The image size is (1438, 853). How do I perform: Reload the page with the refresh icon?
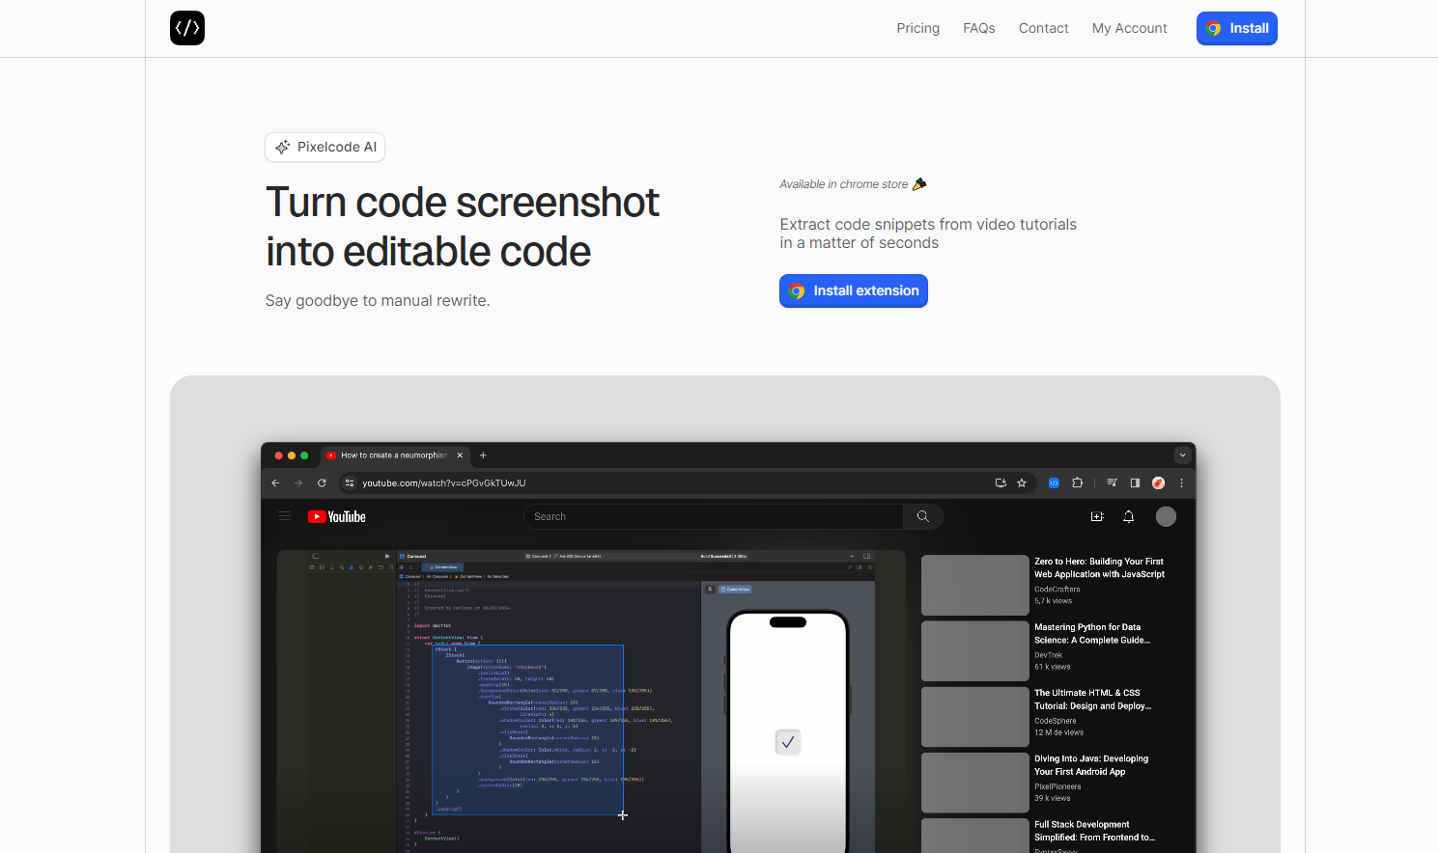pos(322,482)
